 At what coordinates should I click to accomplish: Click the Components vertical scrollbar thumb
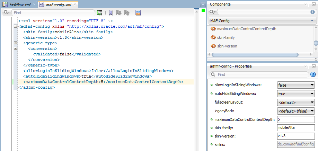(x=316, y=43)
